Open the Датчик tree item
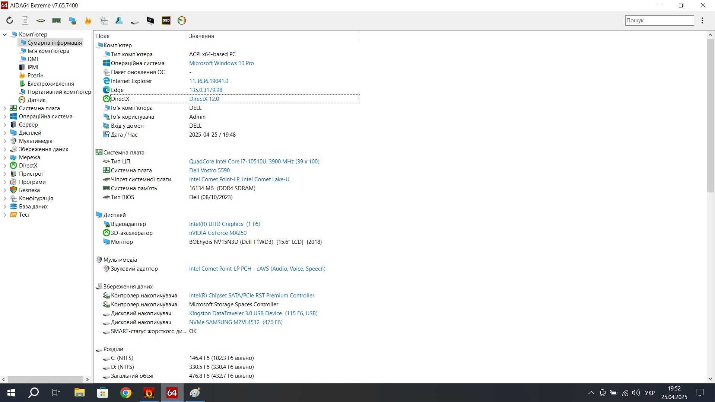The height and width of the screenshot is (402, 715). (36, 100)
